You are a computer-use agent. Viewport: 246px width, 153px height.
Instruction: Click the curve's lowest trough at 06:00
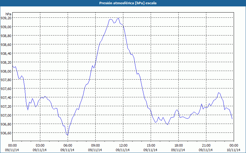(68, 135)
